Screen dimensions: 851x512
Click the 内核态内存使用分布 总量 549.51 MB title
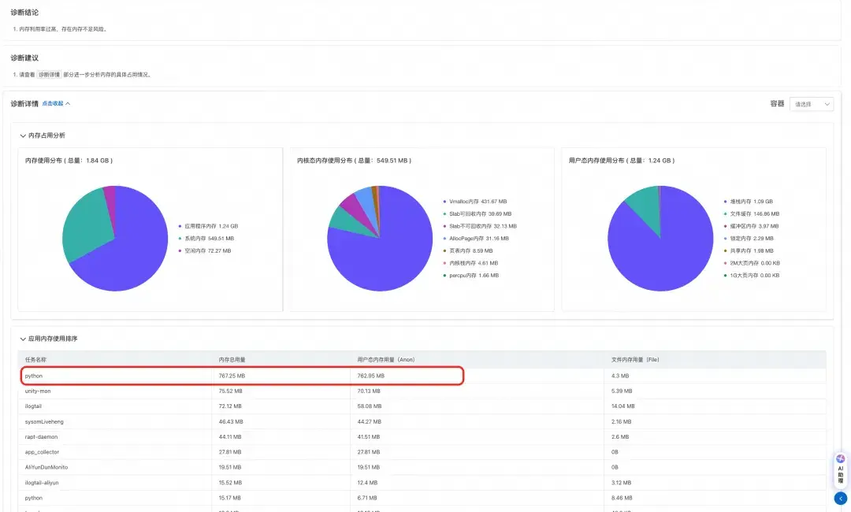coord(354,161)
